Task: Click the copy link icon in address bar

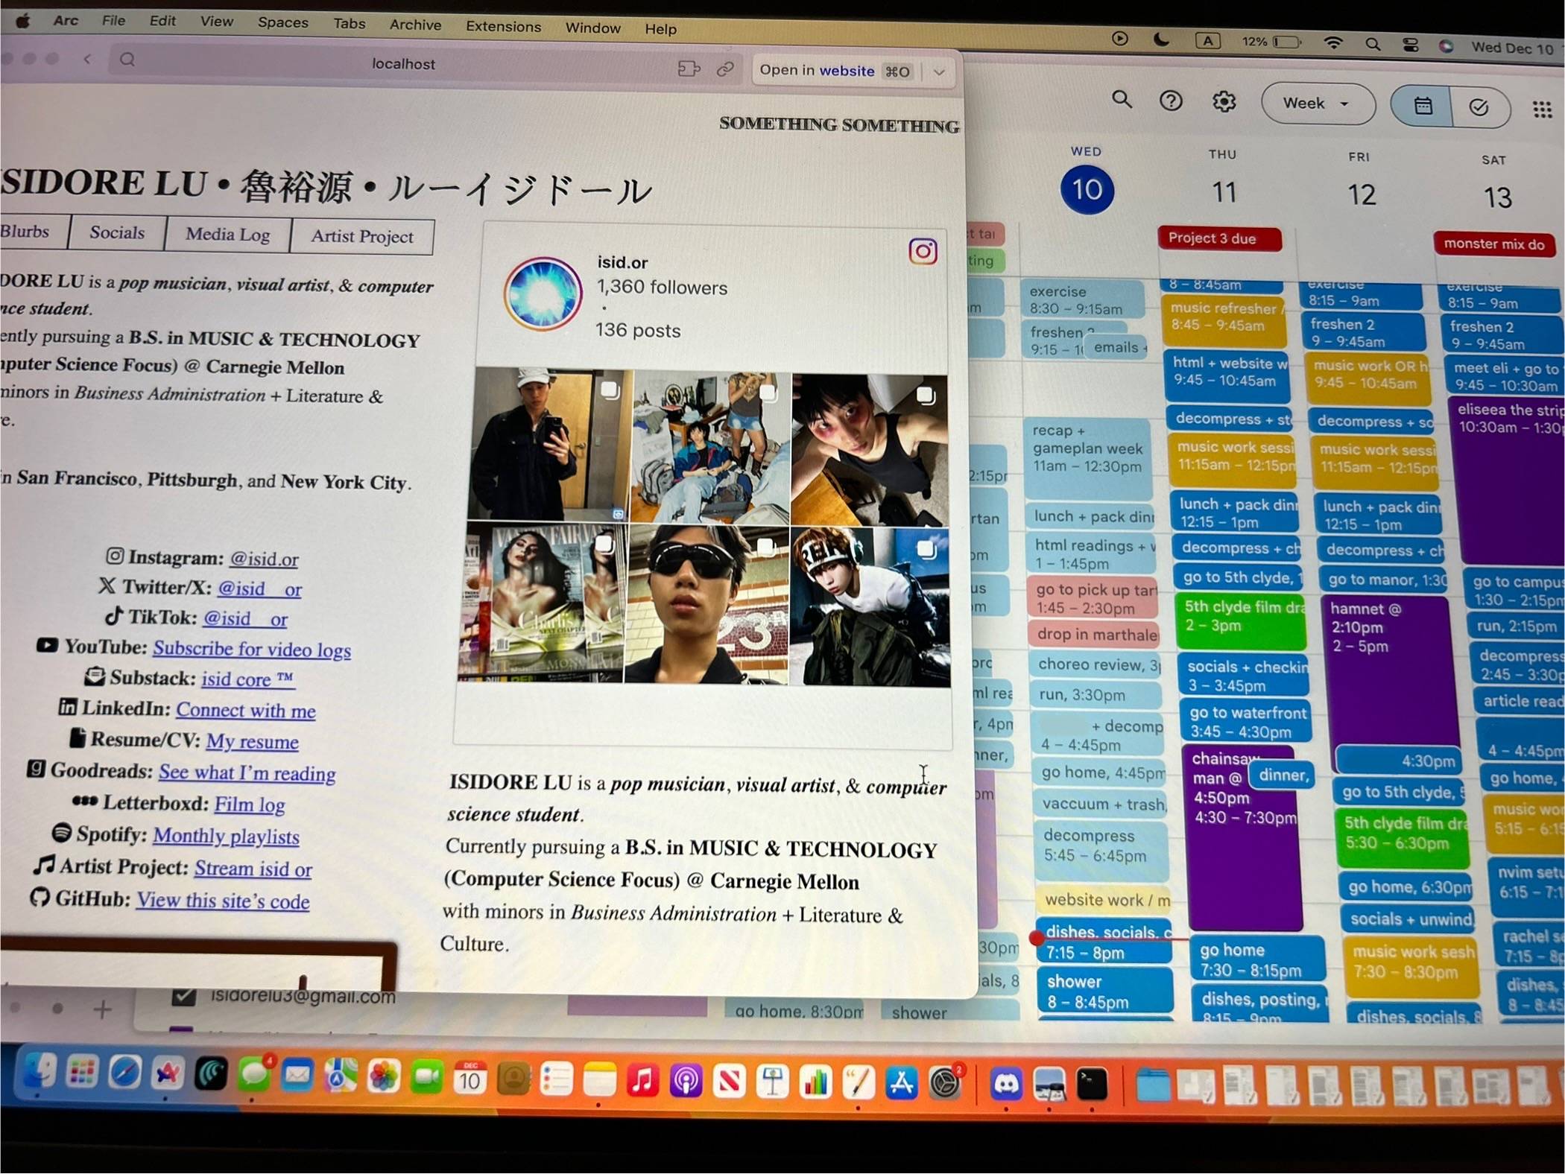Action: pos(725,69)
